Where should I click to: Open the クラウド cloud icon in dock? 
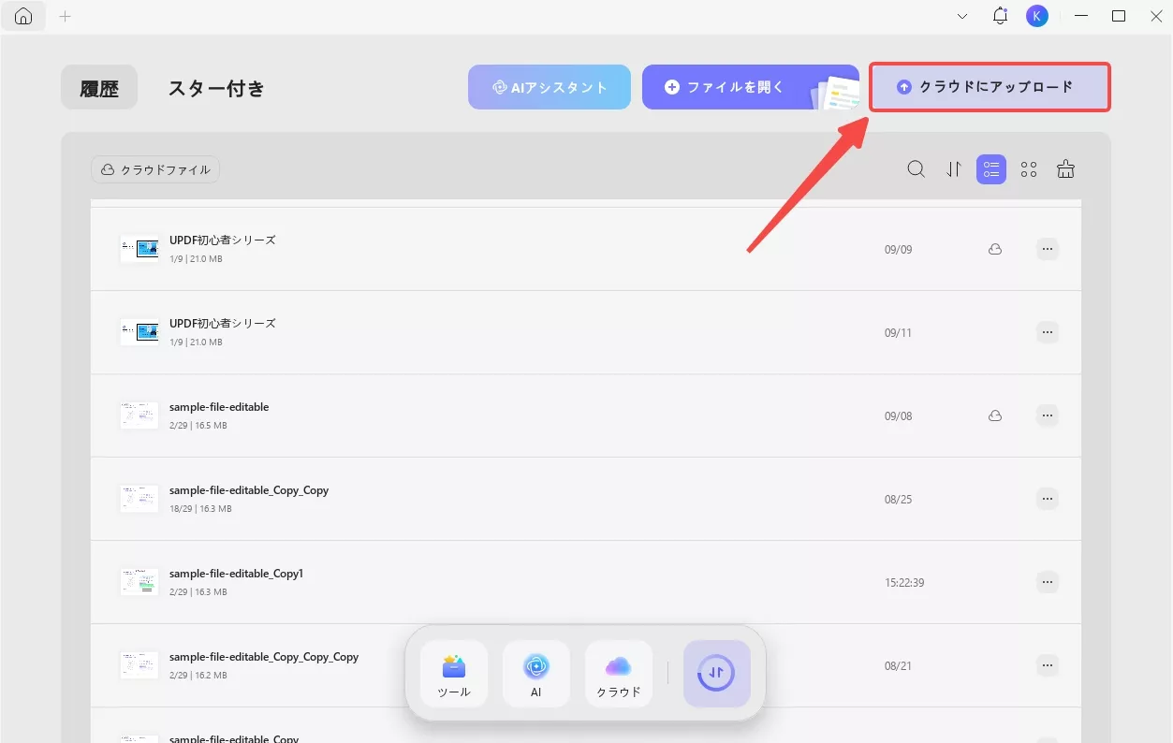click(x=619, y=674)
